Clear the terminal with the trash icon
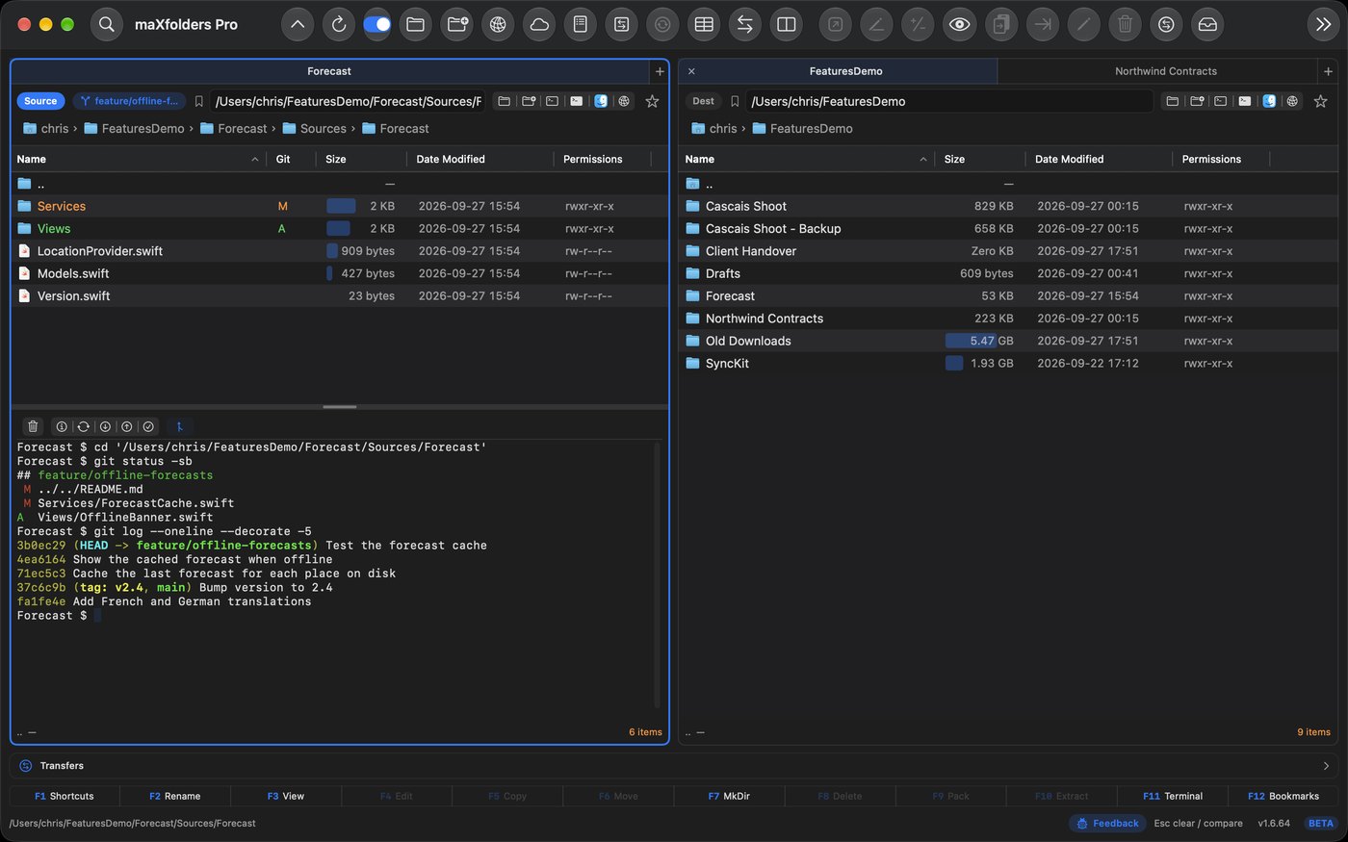The height and width of the screenshot is (842, 1348). click(33, 426)
